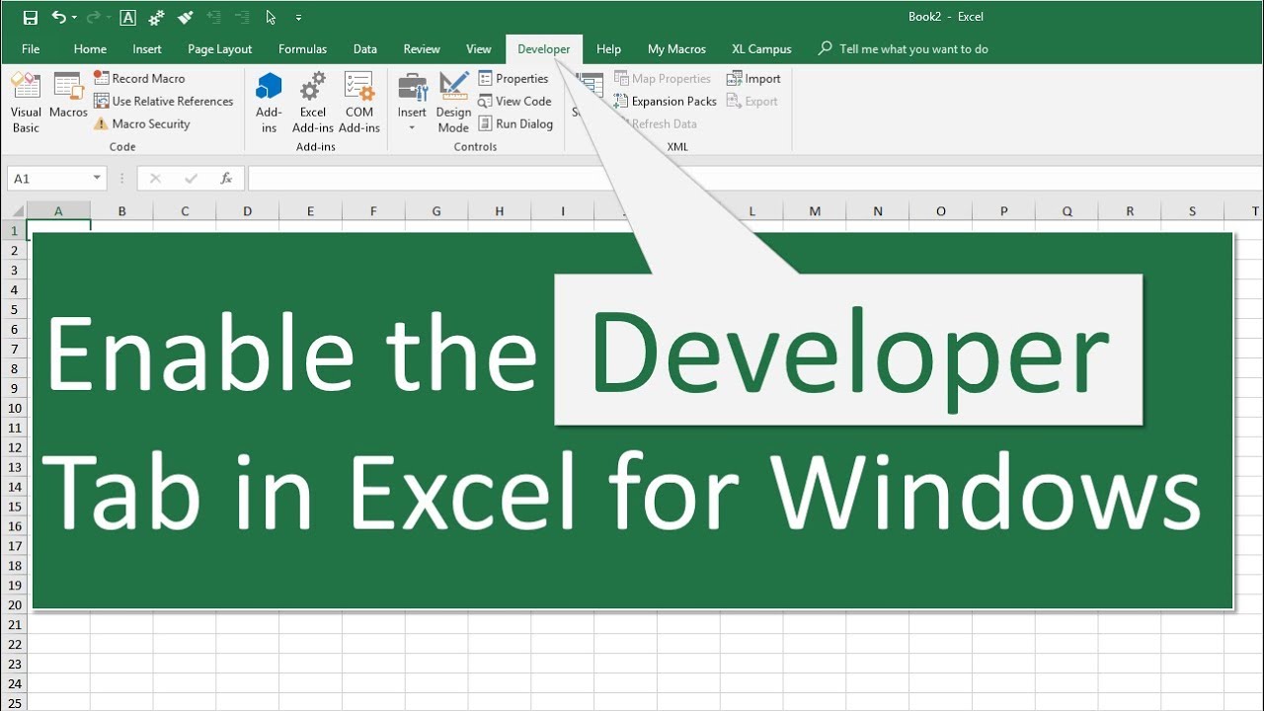Open COM Add-ins dialog
This screenshot has height=711, width=1264.
coord(359,103)
